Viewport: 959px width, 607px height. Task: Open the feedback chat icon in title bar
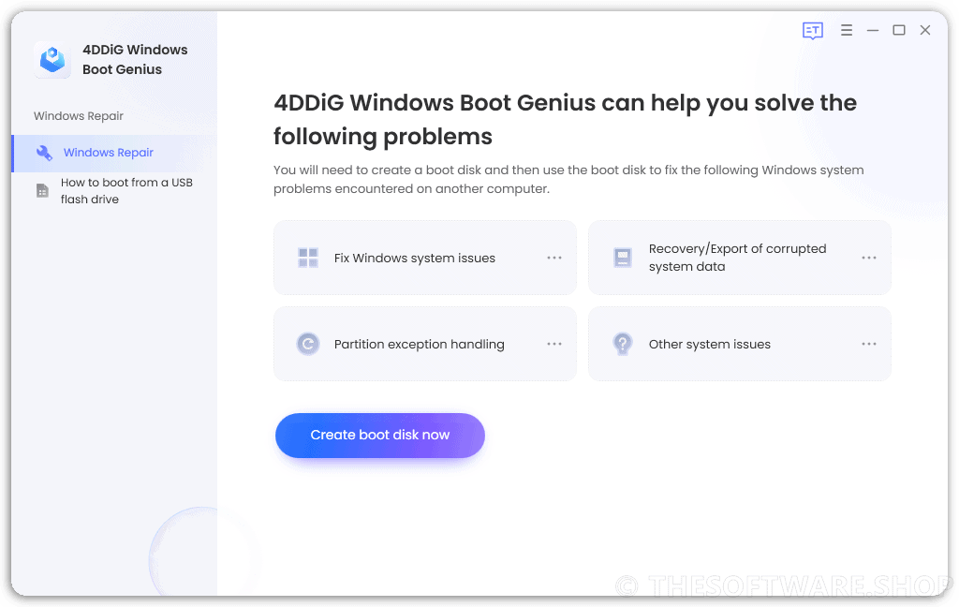812,31
